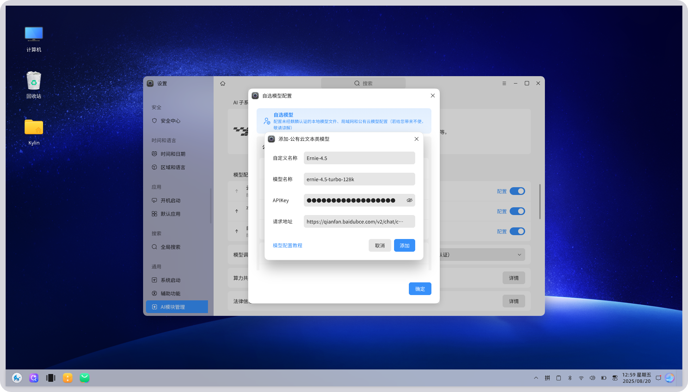
Task: Toggle the third model configuration switch
Action: [x=517, y=231]
